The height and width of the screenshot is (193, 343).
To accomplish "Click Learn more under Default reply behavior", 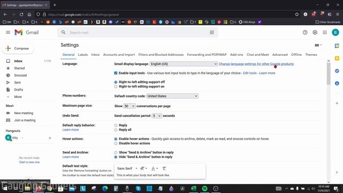I will tap(70, 130).
